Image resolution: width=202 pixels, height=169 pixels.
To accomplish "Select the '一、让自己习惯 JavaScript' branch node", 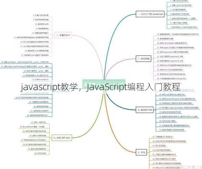I will tap(150, 14).
